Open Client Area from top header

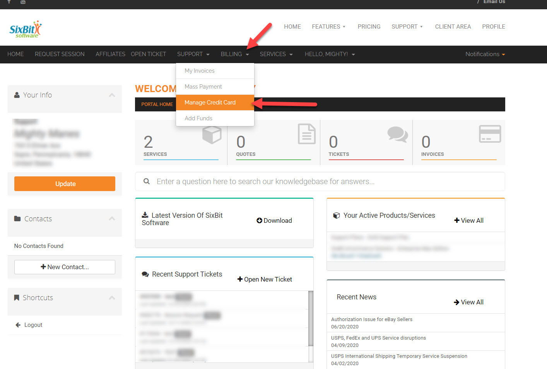click(x=453, y=27)
